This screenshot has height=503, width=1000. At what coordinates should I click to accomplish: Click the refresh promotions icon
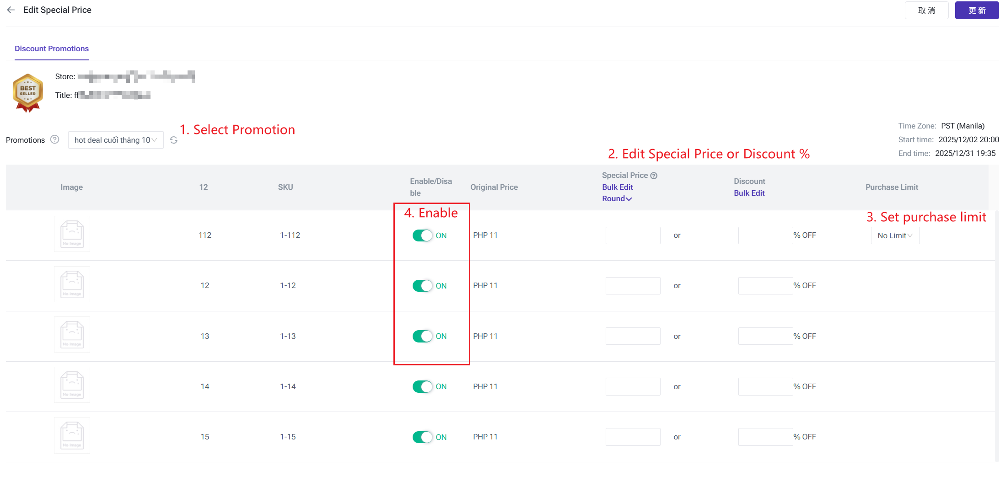coord(174,140)
